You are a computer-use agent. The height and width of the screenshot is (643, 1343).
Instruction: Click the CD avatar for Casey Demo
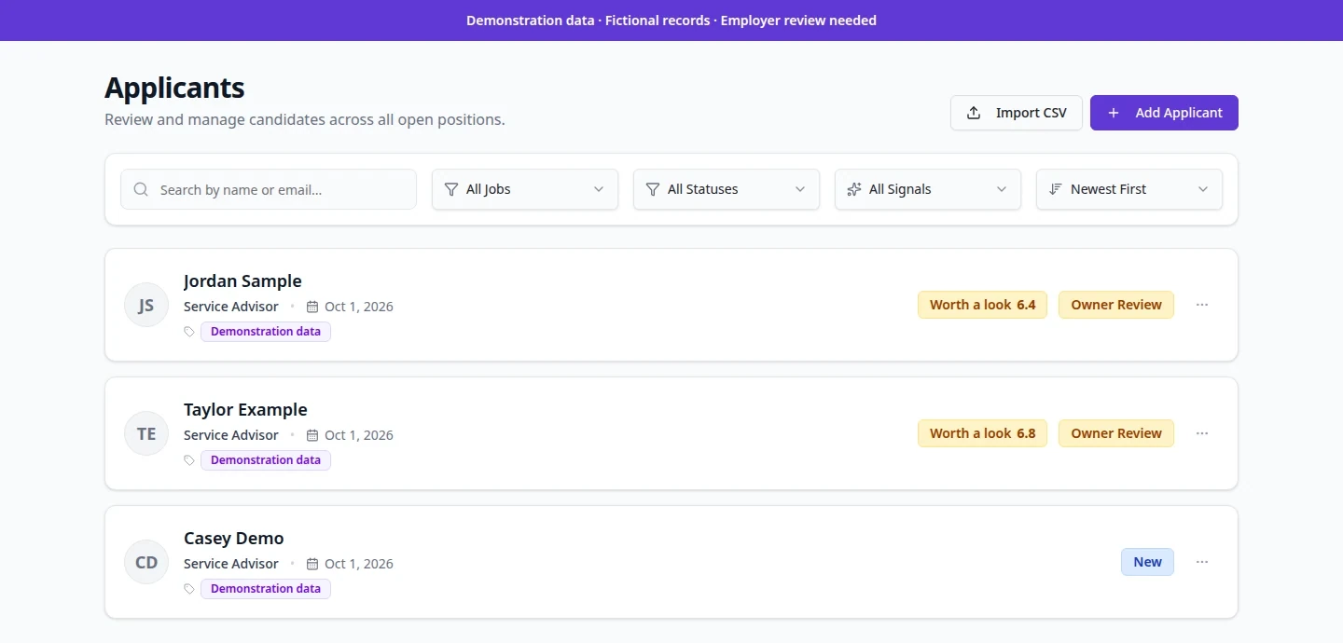click(146, 562)
